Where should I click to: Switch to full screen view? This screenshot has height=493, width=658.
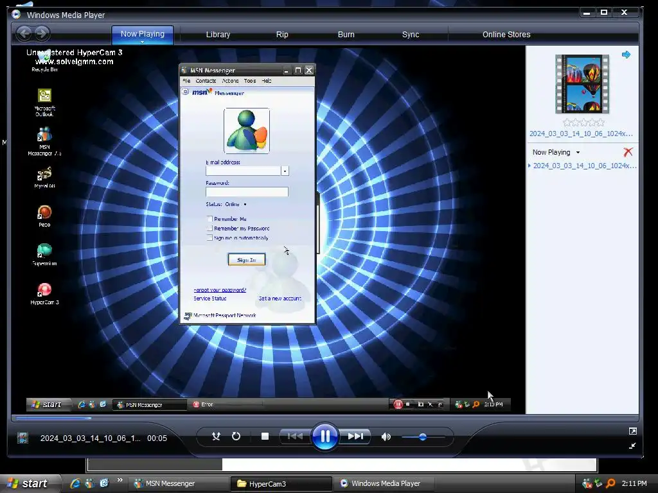click(x=633, y=431)
